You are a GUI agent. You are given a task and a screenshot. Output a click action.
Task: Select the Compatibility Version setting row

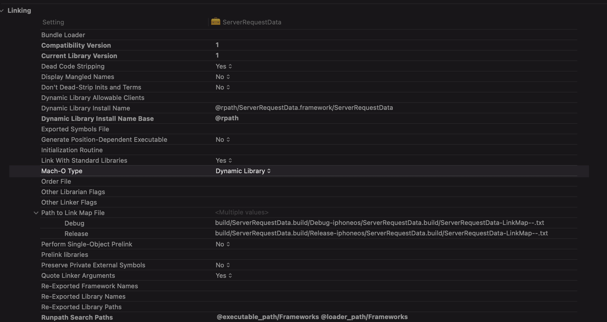(x=76, y=45)
